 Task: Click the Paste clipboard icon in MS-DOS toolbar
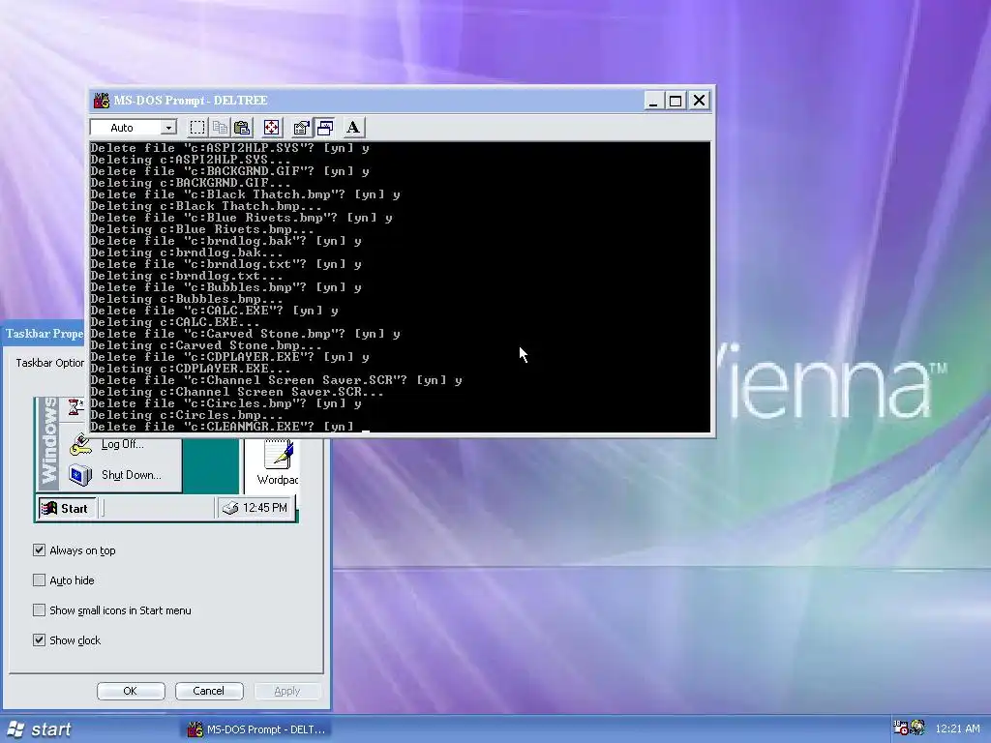pyautogui.click(x=243, y=128)
